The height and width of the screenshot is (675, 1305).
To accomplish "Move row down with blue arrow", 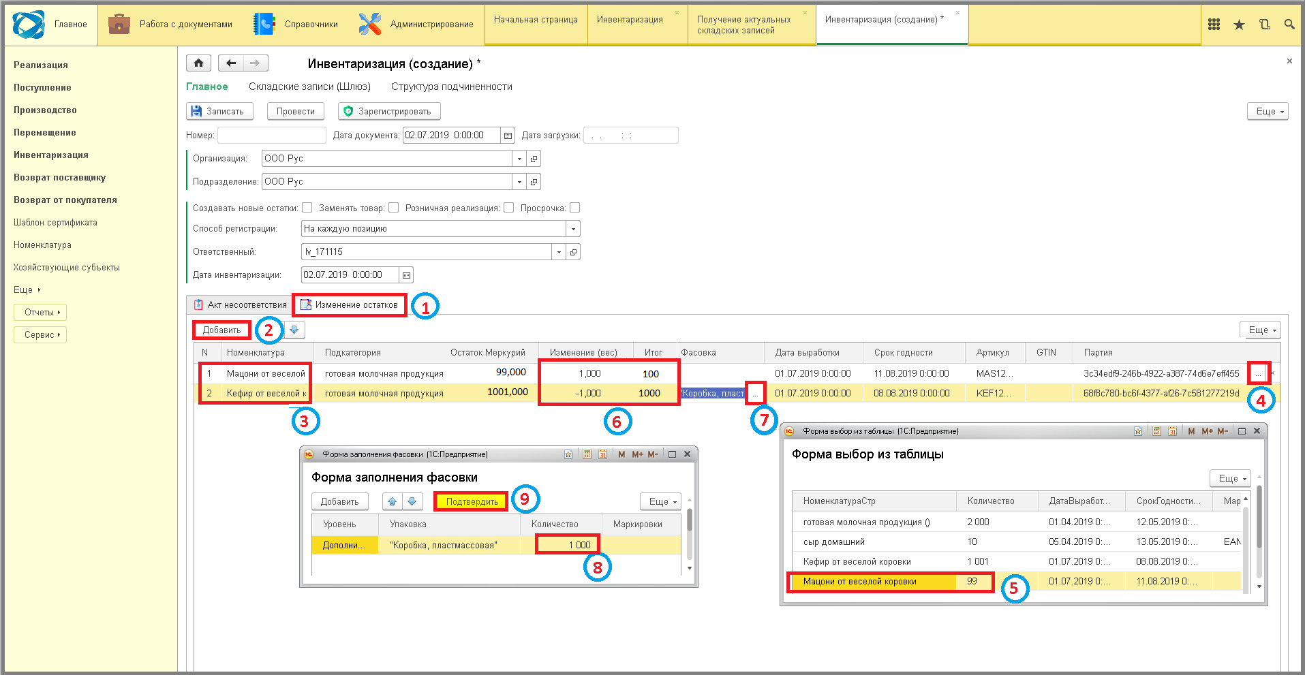I will point(294,330).
